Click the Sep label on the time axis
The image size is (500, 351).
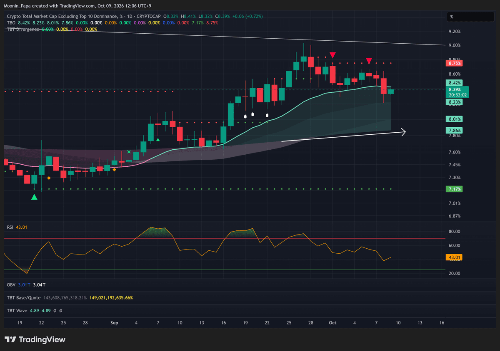click(115, 322)
